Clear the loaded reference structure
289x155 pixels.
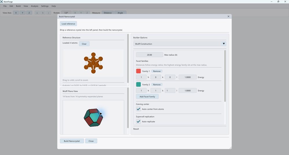pyautogui.click(x=84, y=44)
